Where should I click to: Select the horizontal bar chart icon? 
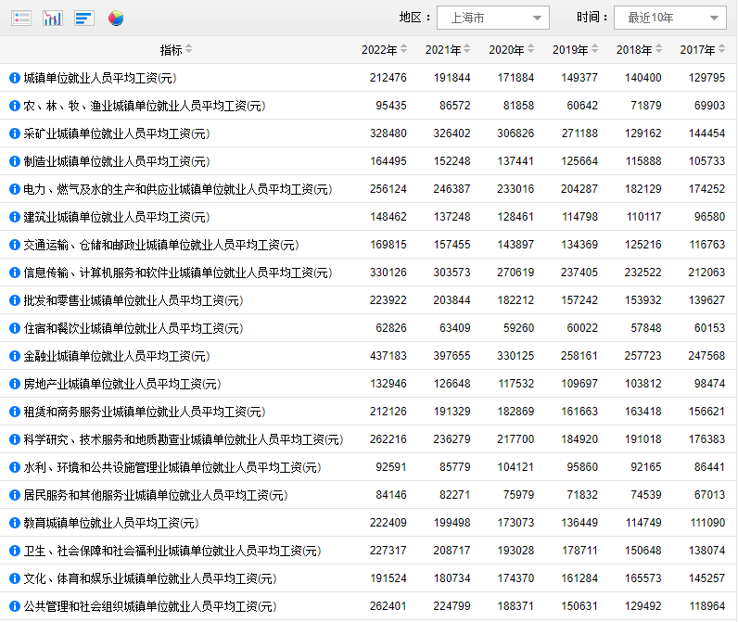(84, 19)
